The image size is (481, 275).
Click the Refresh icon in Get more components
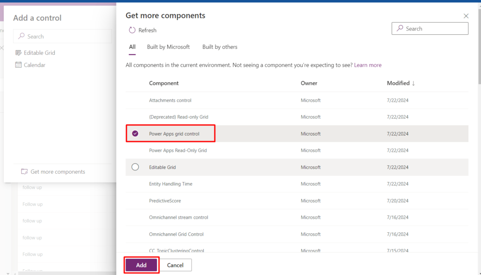coord(132,30)
